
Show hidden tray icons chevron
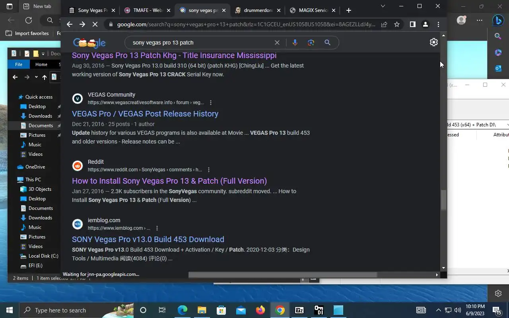coord(438,310)
